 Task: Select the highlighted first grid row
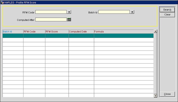(x=78, y=36)
